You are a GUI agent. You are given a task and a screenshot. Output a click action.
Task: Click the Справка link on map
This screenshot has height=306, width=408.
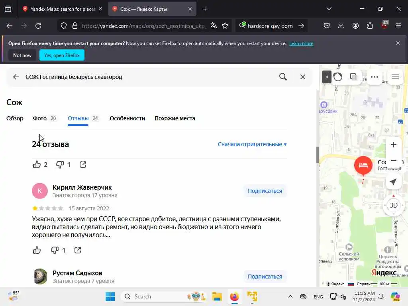click(363, 284)
